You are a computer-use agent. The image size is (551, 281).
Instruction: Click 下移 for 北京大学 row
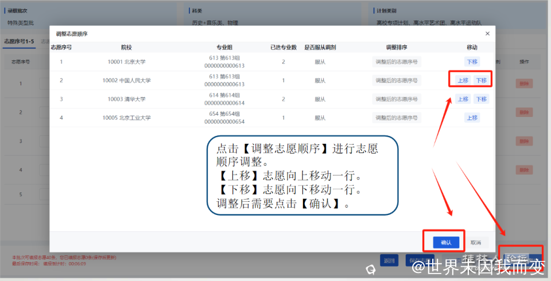pos(472,61)
